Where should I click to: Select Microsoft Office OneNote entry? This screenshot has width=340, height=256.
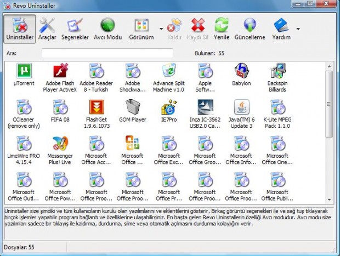tap(277, 150)
